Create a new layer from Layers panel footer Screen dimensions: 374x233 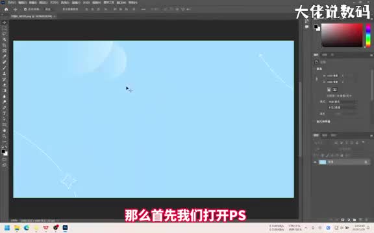(360, 219)
